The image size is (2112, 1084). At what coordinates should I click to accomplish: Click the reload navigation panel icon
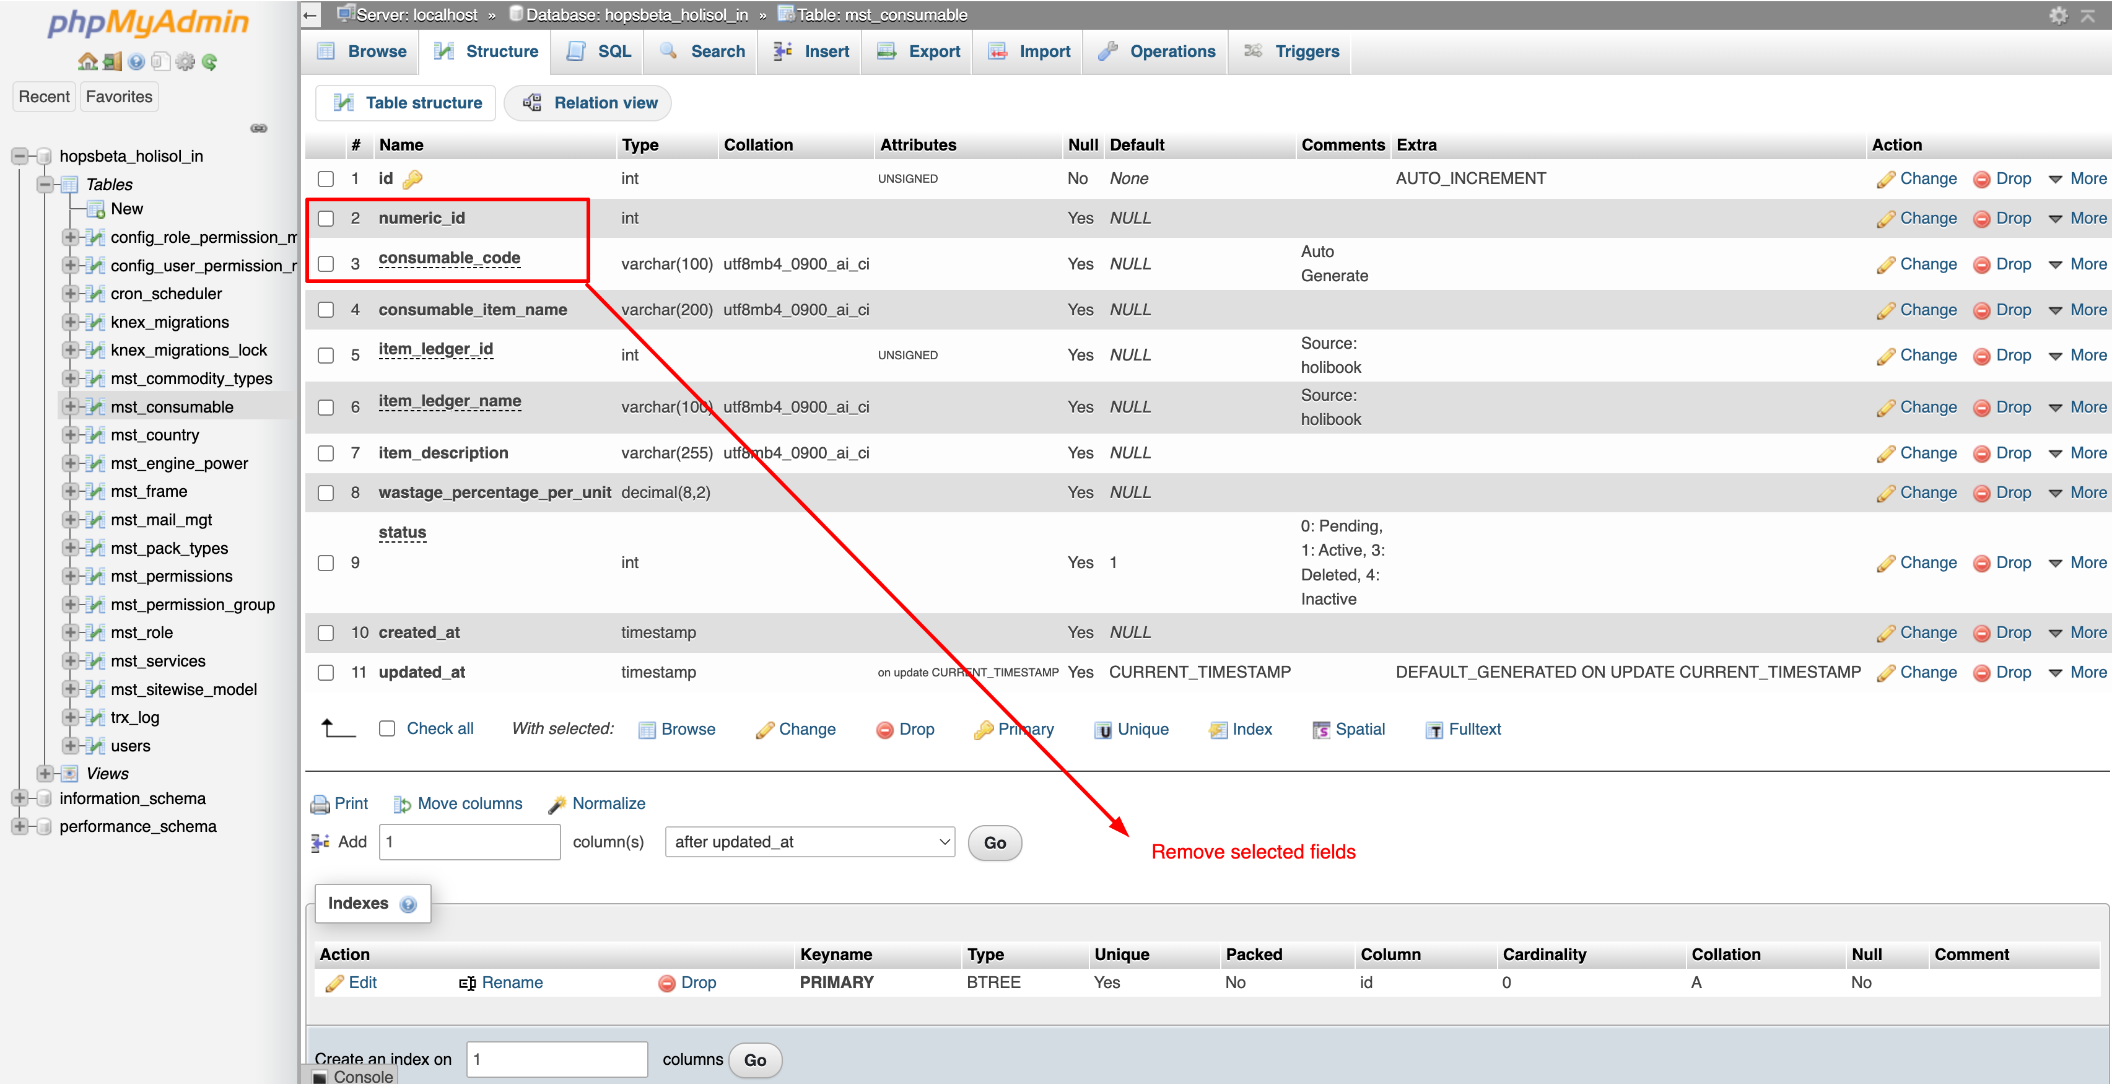pos(209,61)
